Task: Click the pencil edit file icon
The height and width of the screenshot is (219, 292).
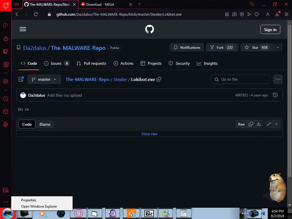Action: [x=269, y=124]
